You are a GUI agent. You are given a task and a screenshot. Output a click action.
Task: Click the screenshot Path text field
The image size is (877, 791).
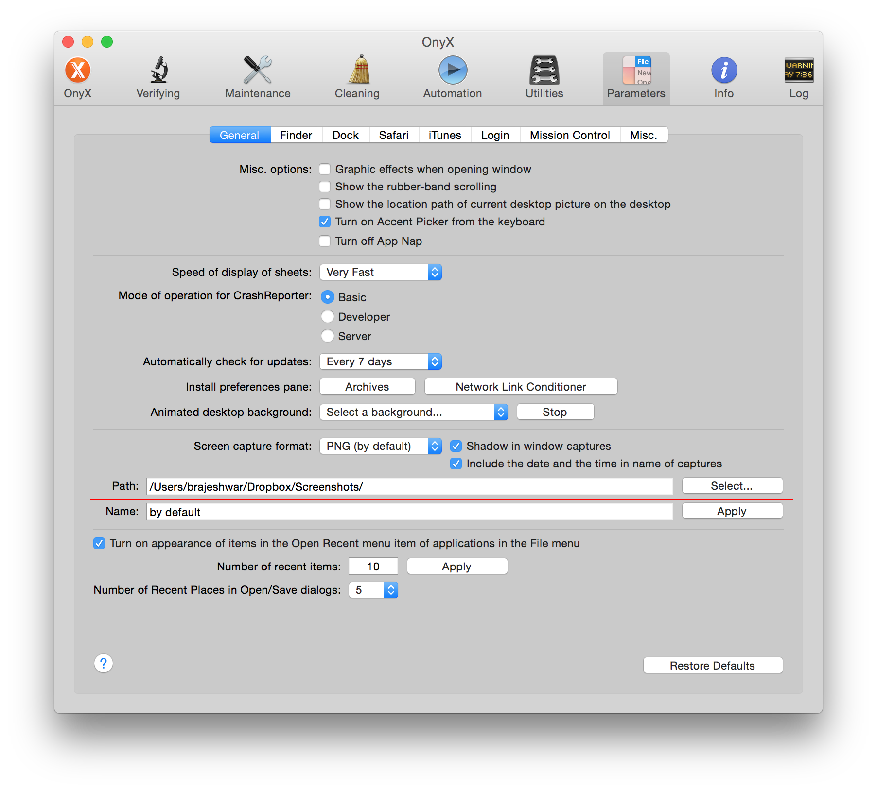tap(409, 487)
